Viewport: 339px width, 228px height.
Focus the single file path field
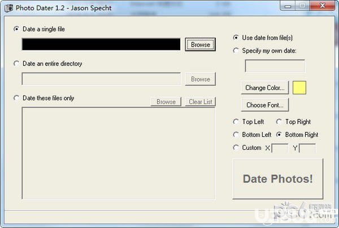coord(101,44)
